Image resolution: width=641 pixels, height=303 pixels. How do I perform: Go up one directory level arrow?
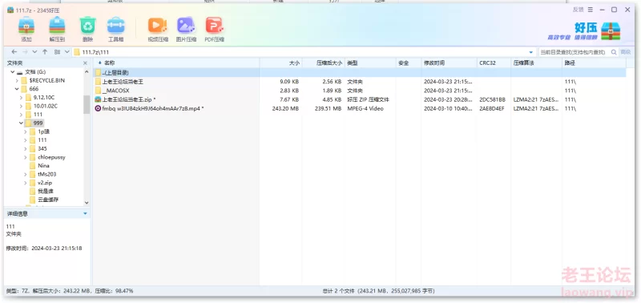pyautogui.click(x=45, y=52)
